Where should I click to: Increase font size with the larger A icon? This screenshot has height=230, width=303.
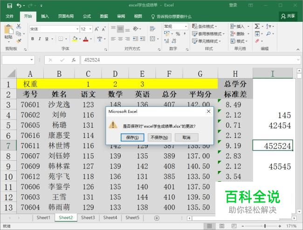coord(96,29)
